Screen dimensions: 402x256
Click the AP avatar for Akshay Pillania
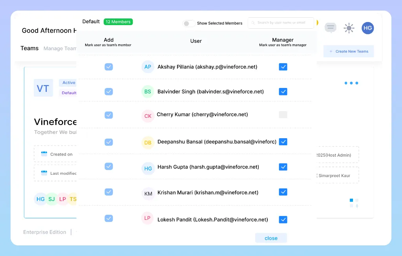click(148, 67)
